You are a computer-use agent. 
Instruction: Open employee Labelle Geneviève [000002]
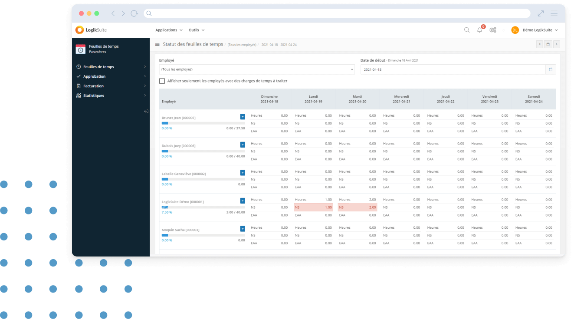tap(184, 174)
